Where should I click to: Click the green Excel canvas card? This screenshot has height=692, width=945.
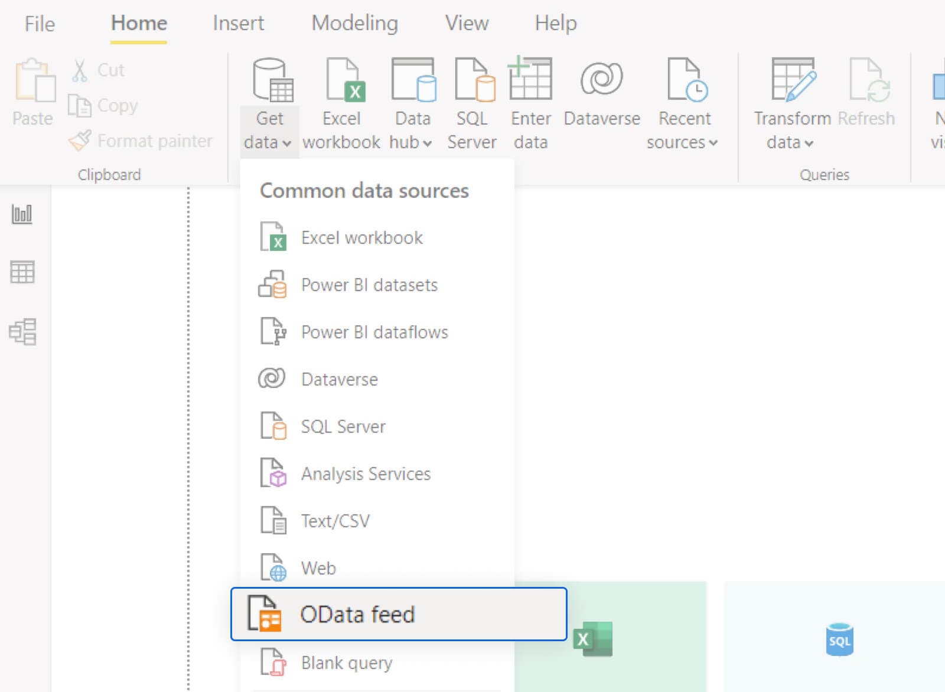coord(610,636)
